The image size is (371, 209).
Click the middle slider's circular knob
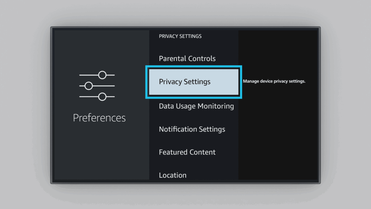click(x=88, y=86)
